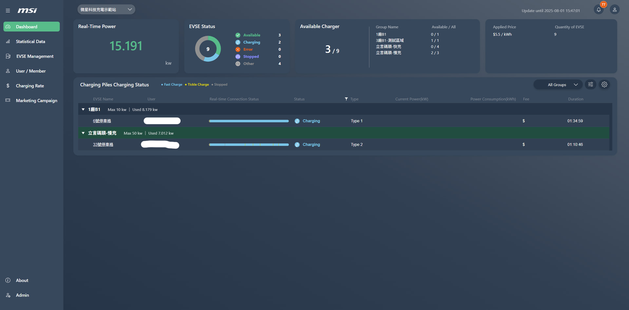Click the About info icon

pyautogui.click(x=8, y=280)
